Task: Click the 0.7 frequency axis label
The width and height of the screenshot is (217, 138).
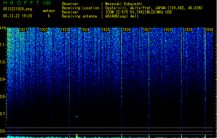Action: pyautogui.click(x=2, y=114)
